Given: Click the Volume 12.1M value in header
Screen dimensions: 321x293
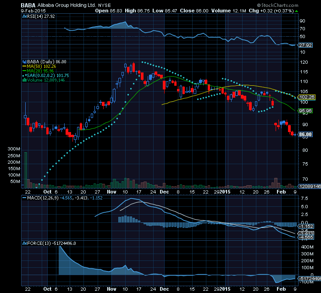Looking at the screenshot, I should [x=229, y=11].
